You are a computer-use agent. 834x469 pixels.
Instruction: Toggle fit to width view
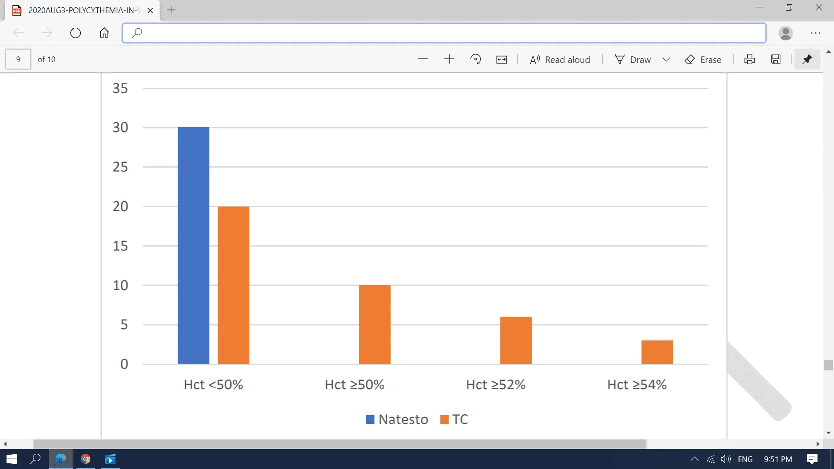(502, 59)
